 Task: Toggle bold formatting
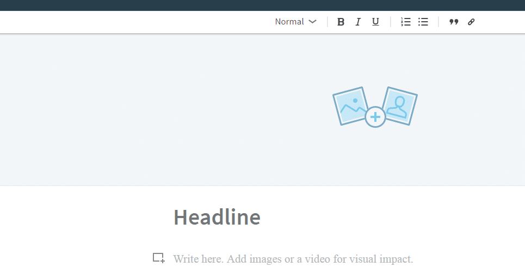click(341, 22)
